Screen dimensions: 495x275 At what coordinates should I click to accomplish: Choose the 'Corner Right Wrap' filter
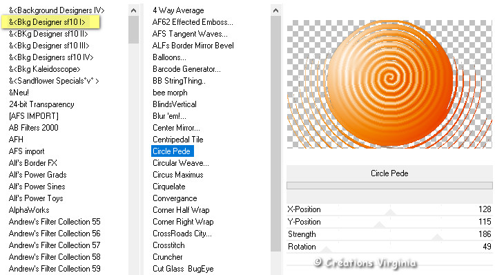point(183,222)
